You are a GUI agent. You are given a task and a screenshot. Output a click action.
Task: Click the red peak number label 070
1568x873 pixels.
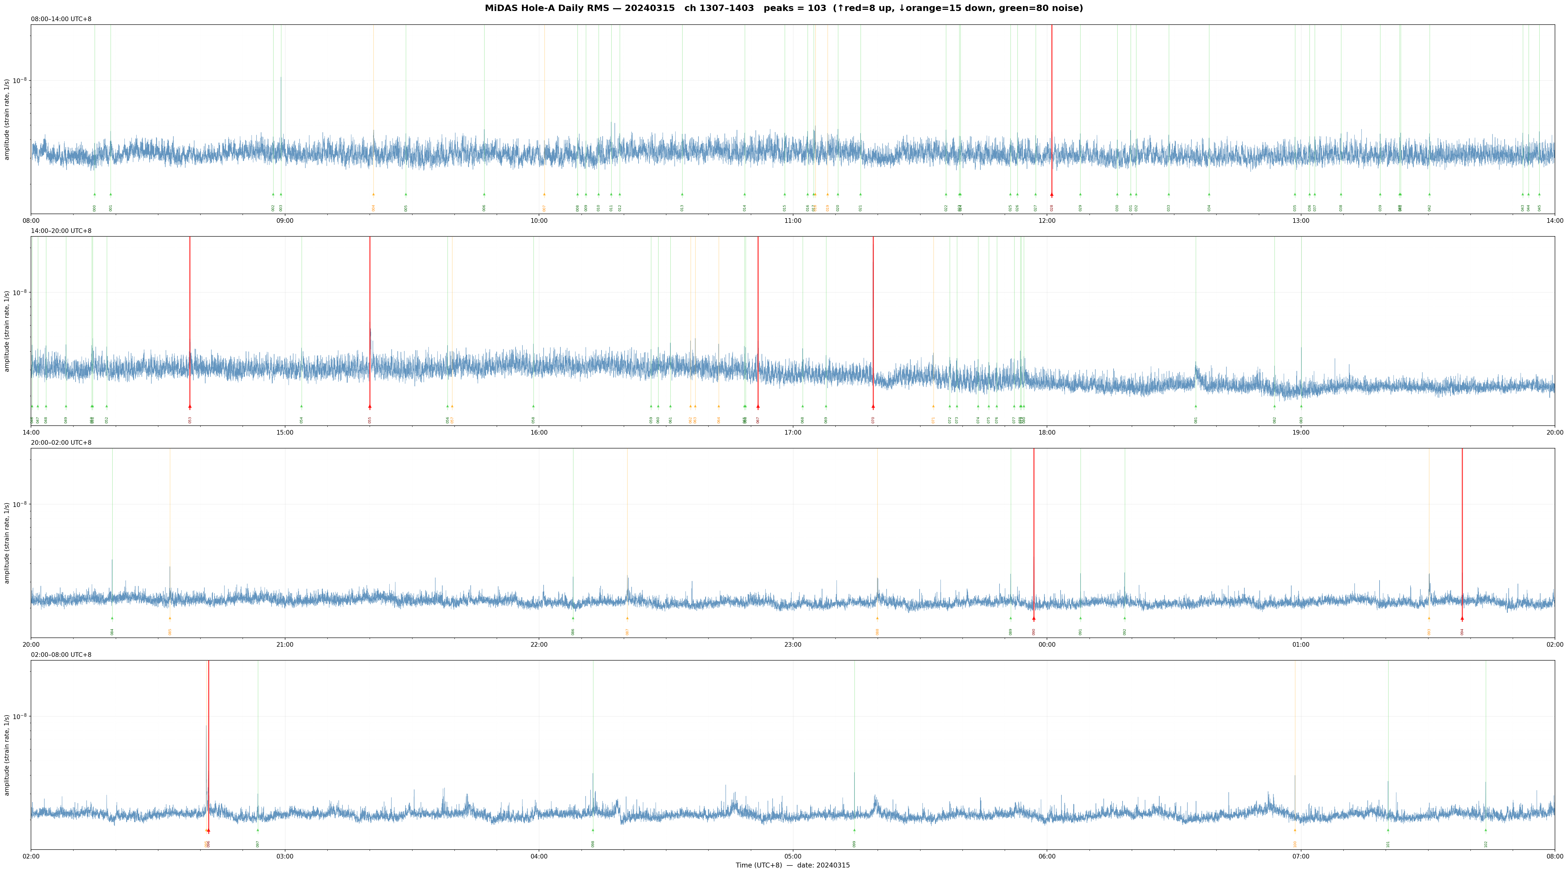[x=873, y=420]
